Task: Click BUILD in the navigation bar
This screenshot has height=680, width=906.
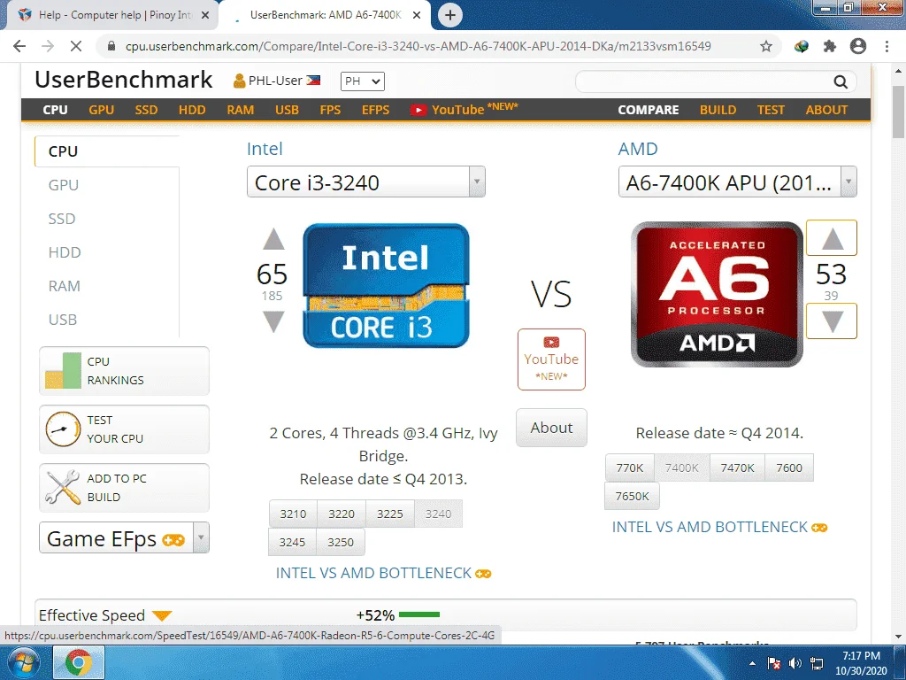Action: (x=718, y=110)
